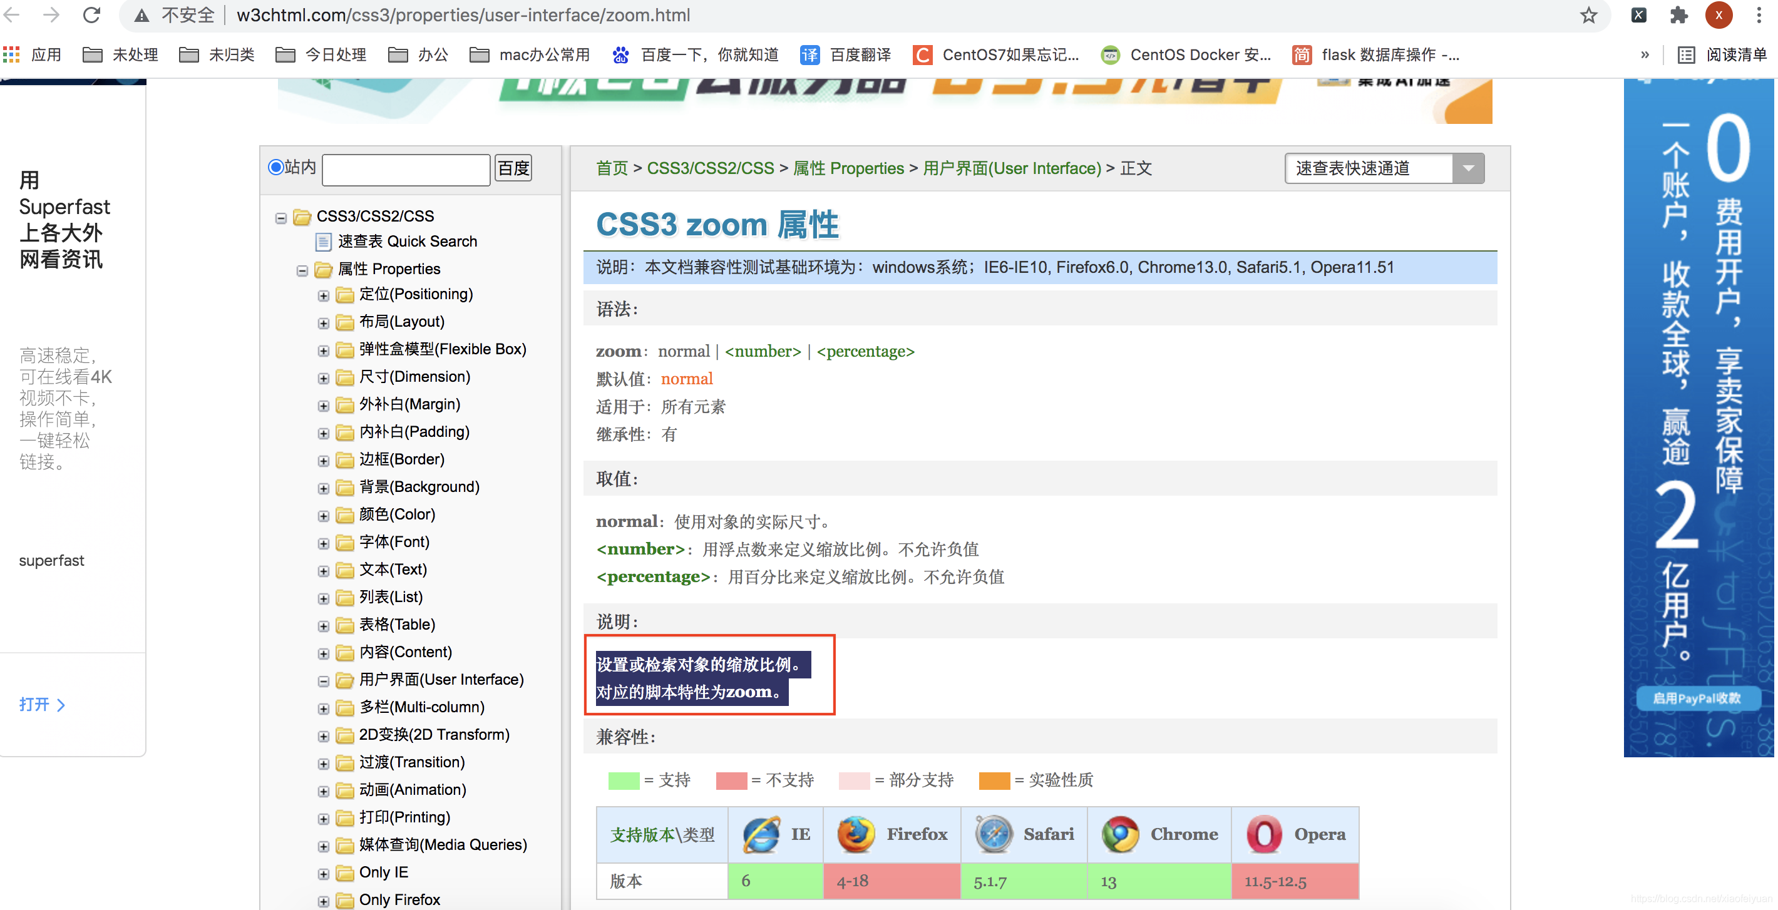Bookmark page with star icon
Viewport: 1778px width, 910px height.
pyautogui.click(x=1588, y=15)
